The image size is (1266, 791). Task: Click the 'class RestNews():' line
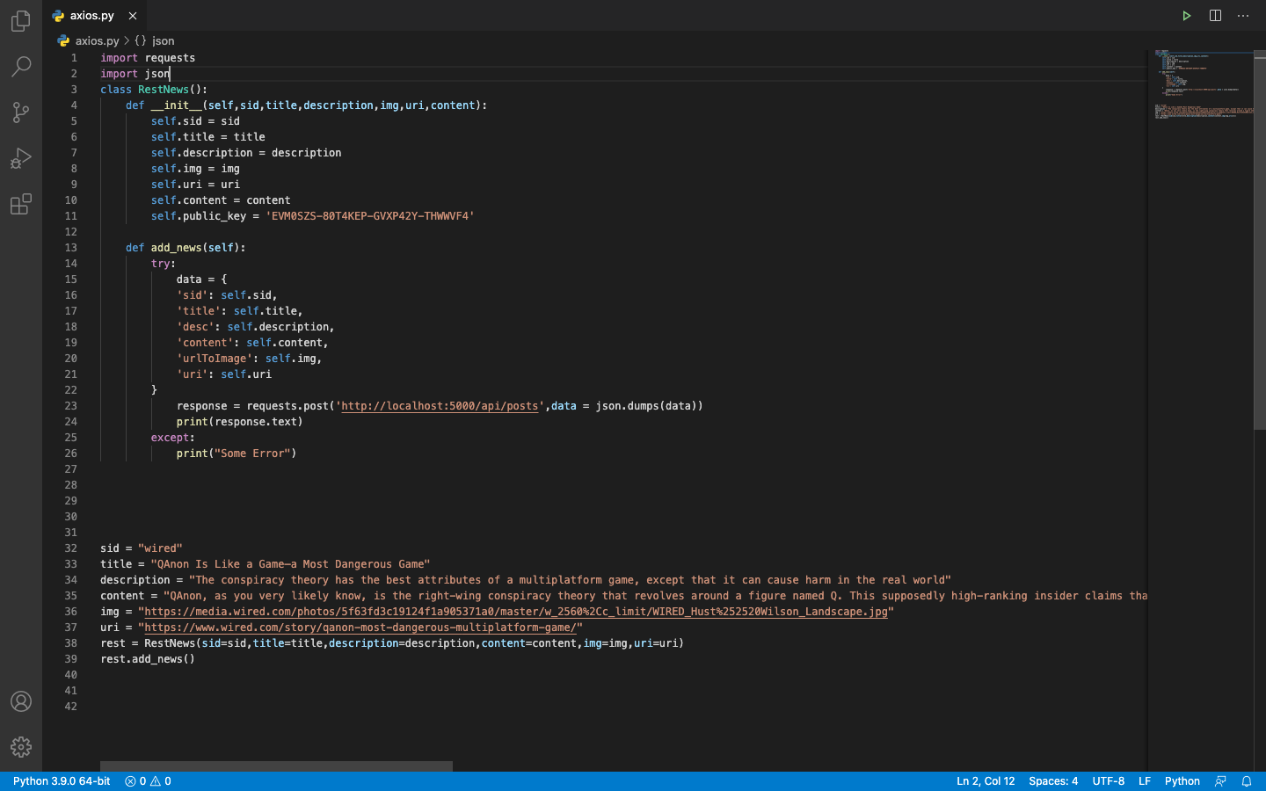154,90
